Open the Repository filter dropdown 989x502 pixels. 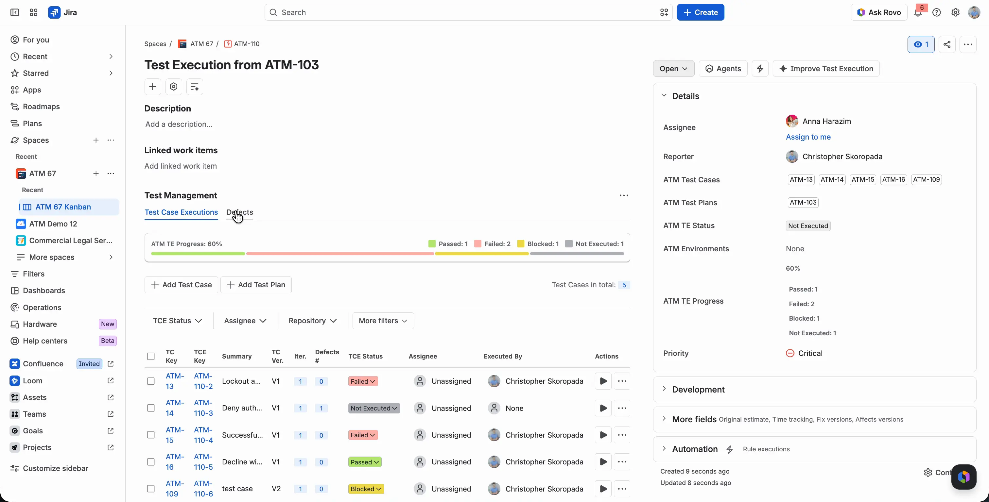[x=312, y=321]
